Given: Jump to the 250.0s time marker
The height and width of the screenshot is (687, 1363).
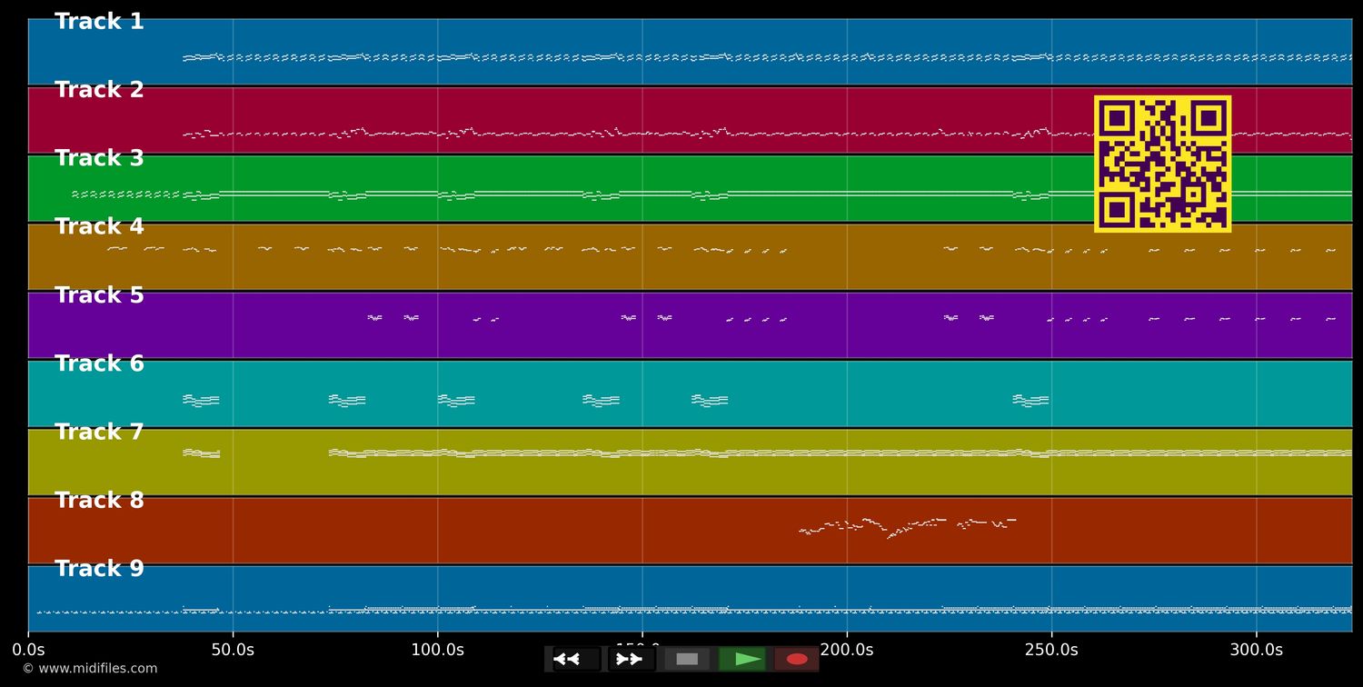Looking at the screenshot, I should pos(1051,650).
